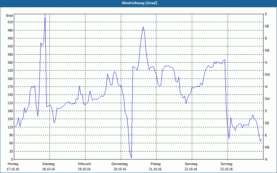Click the SW compass label
Viewport: 277px width, 173px height.
coord(267,99)
